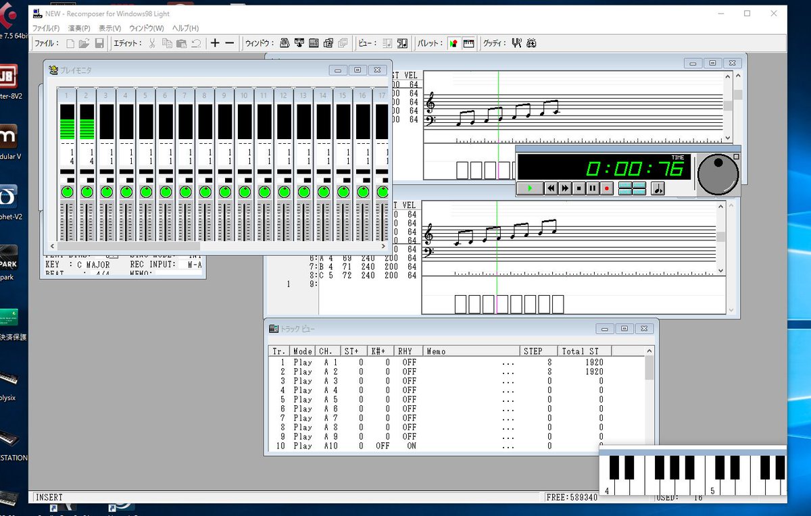
Task: Open the first ウィンドウ toolbar icon
Action: coord(285,43)
